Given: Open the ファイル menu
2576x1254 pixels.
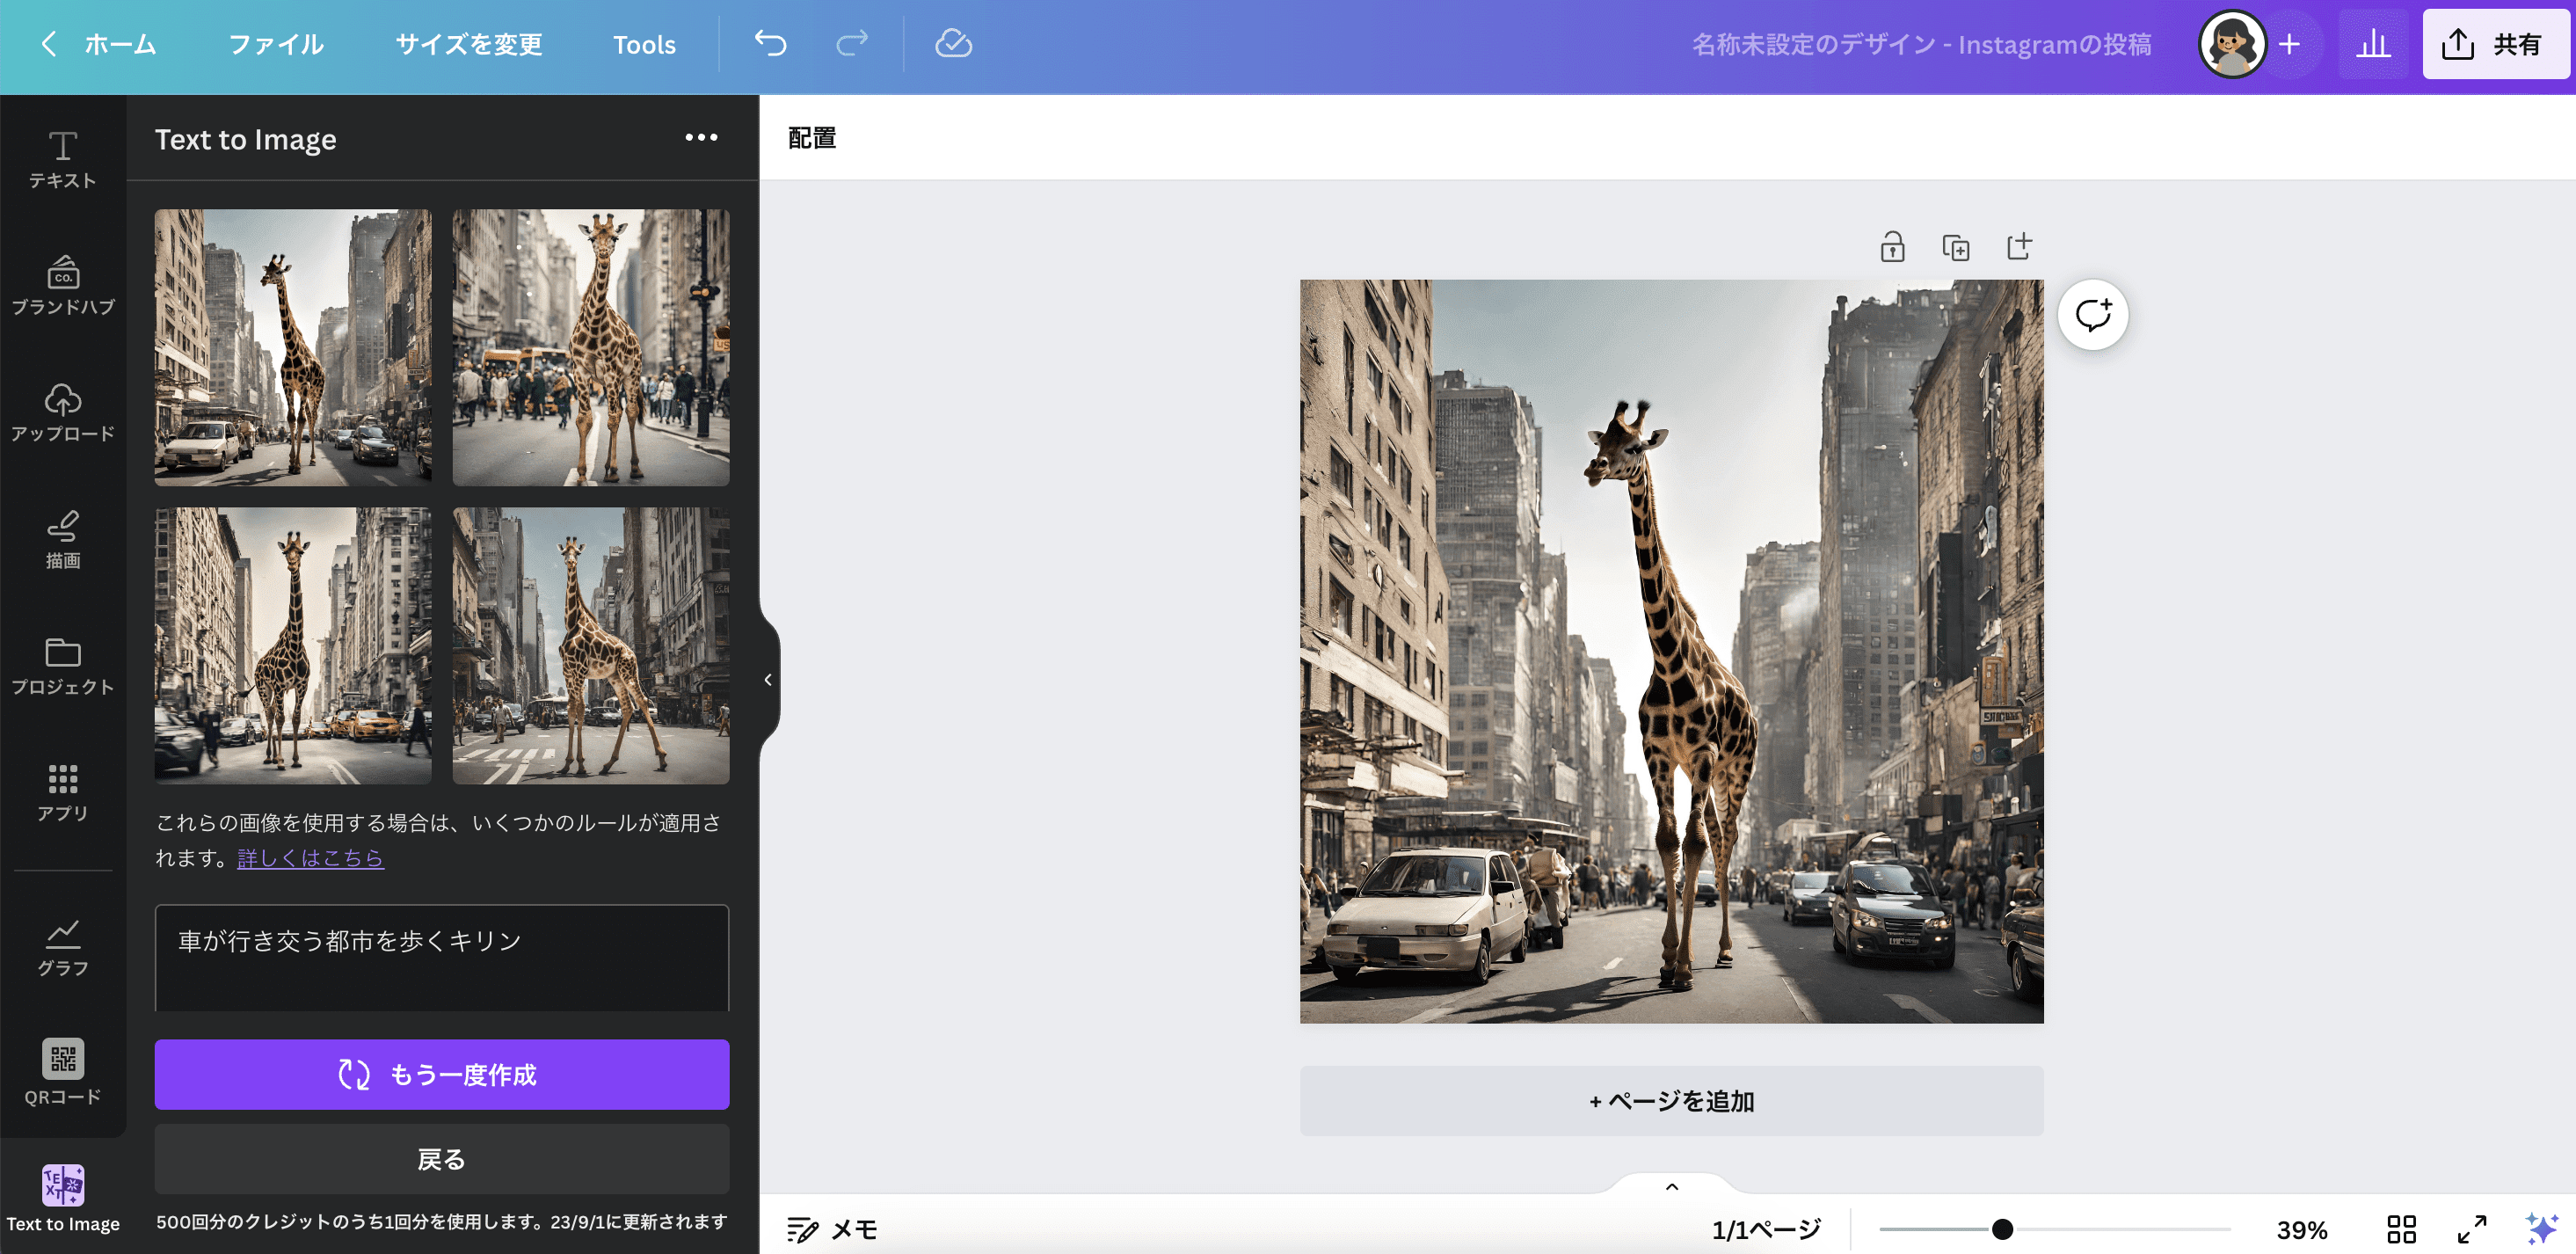Looking at the screenshot, I should pos(276,44).
